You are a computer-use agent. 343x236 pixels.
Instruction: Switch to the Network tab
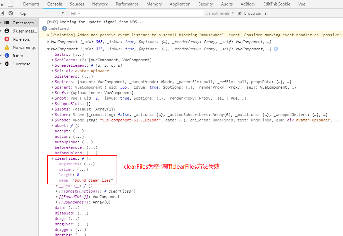[100, 4]
